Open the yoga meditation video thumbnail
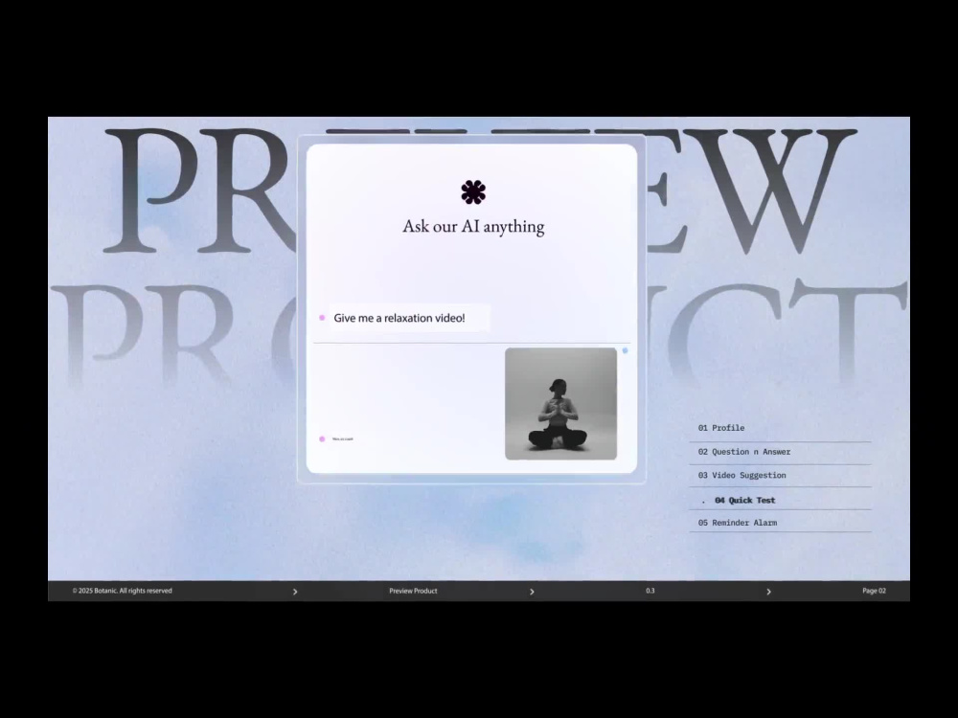This screenshot has width=958, height=718. coord(560,404)
